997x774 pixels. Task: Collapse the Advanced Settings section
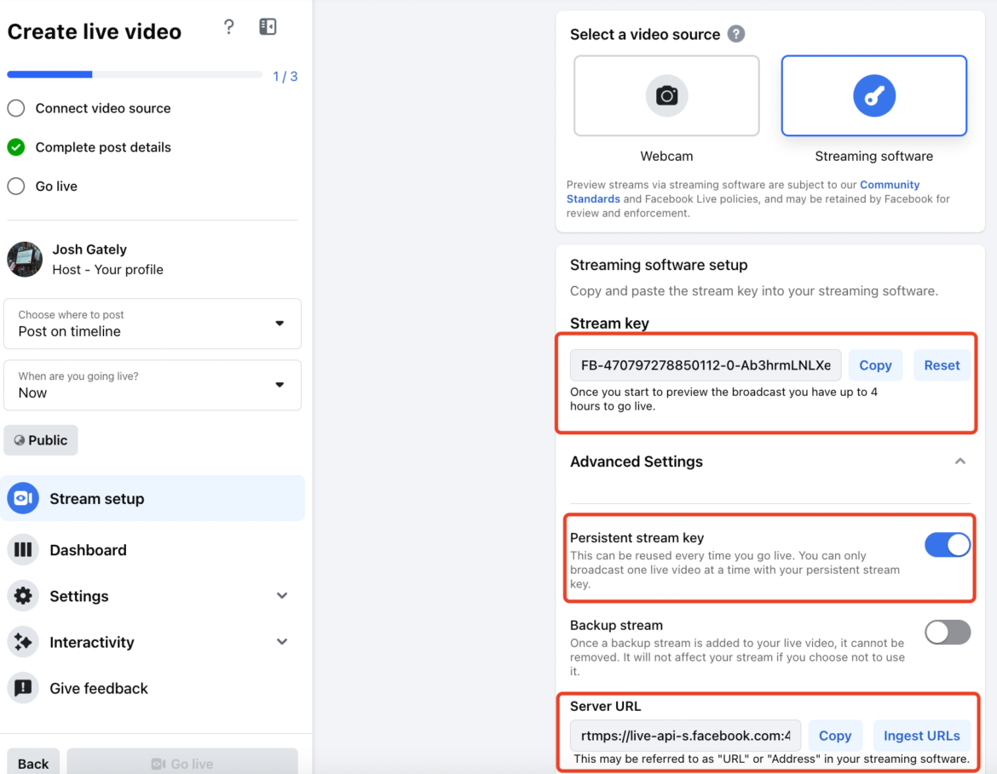(960, 461)
